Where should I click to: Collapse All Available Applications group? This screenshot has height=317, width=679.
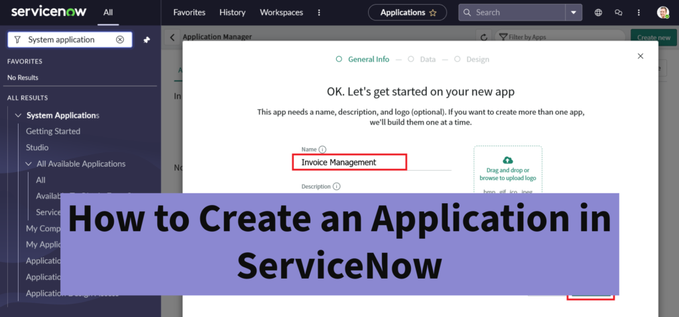[x=29, y=164]
